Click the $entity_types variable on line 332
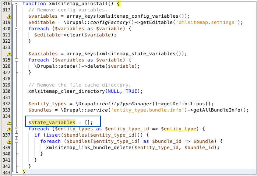 47,104
